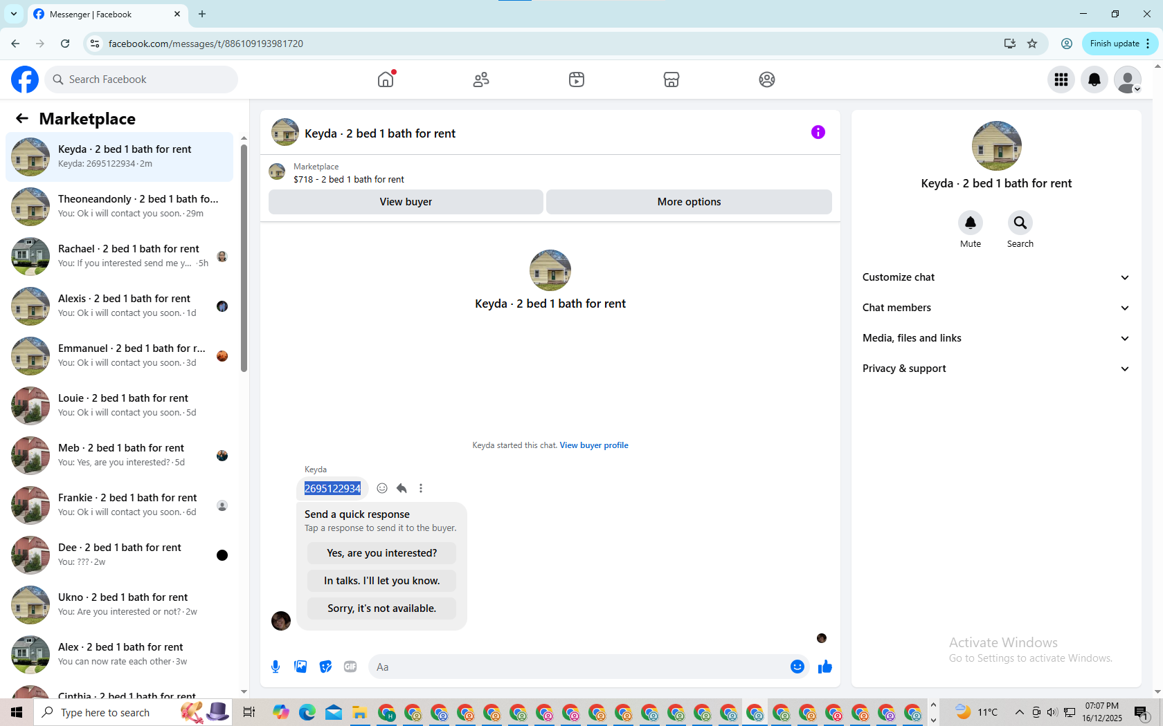The image size is (1163, 726).
Task: Open the Groups tab icon
Action: pos(767,80)
